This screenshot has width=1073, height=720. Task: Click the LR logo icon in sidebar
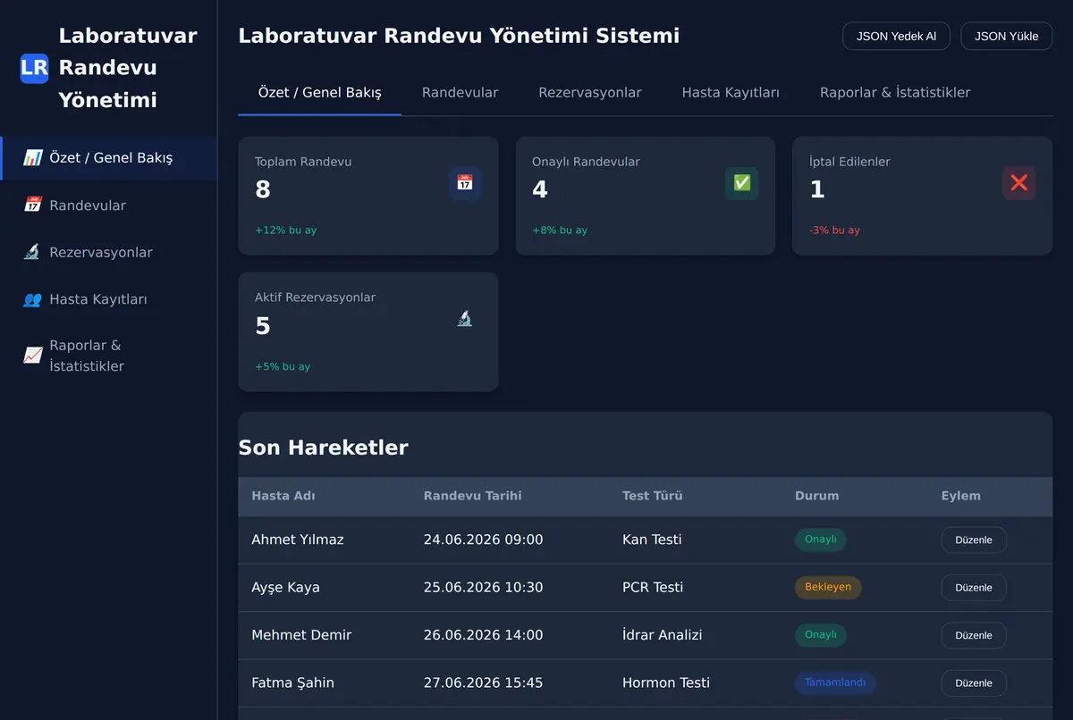(34, 68)
